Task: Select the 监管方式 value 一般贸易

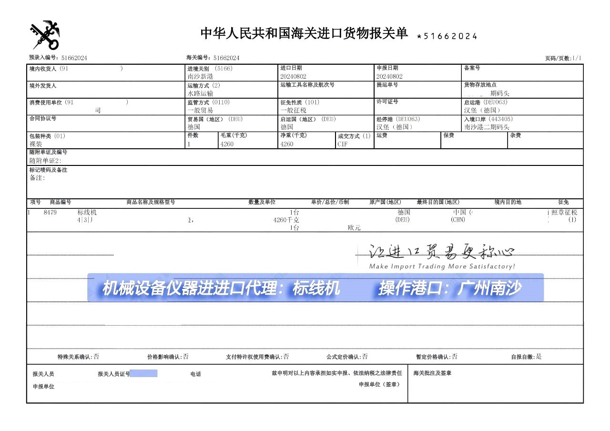Action: [201, 110]
